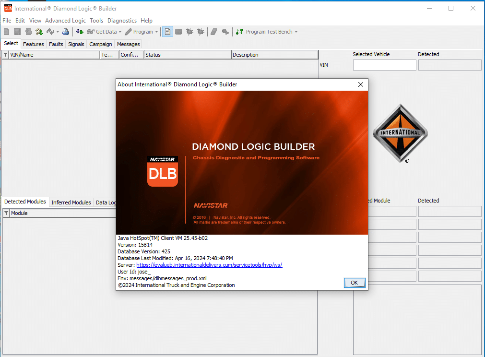Click the Program Test Bench icon
The height and width of the screenshot is (357, 485).
239,32
